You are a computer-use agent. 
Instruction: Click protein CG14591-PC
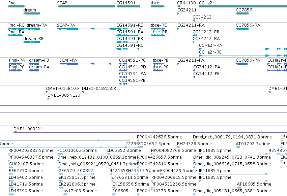132,60
